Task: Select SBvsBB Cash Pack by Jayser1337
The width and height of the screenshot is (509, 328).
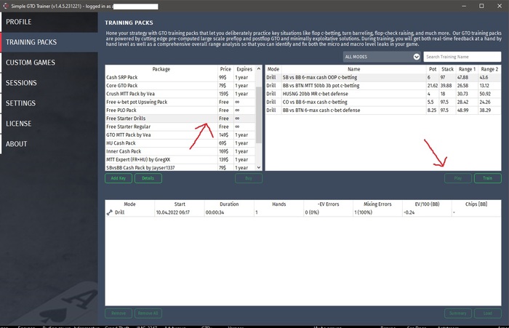Action: coord(180,168)
